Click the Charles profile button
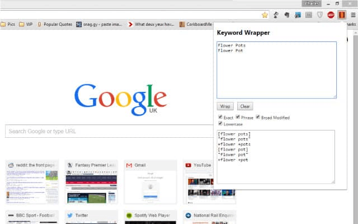This screenshot has height=224, width=358. pyautogui.click(x=312, y=3)
